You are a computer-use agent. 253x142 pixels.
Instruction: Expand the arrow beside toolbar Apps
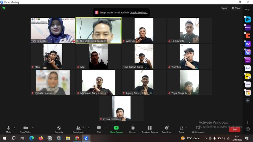pos(187,128)
